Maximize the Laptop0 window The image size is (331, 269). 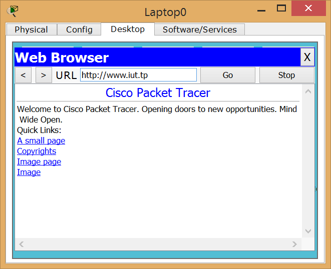click(x=281, y=8)
